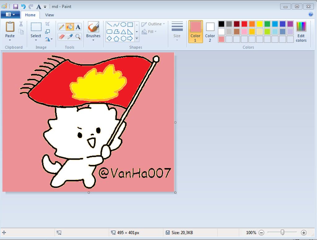The height and width of the screenshot is (240, 317).
Task: Click the Brushes tool button
Action: [x=93, y=27]
